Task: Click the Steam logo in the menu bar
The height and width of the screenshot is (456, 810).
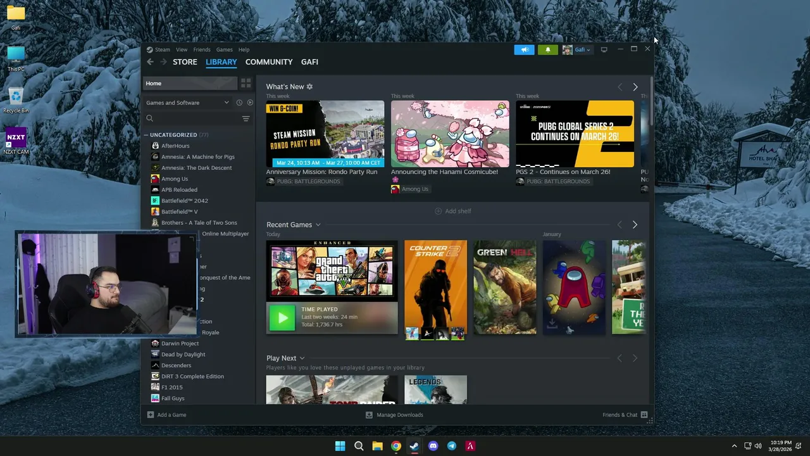Action: pos(150,49)
